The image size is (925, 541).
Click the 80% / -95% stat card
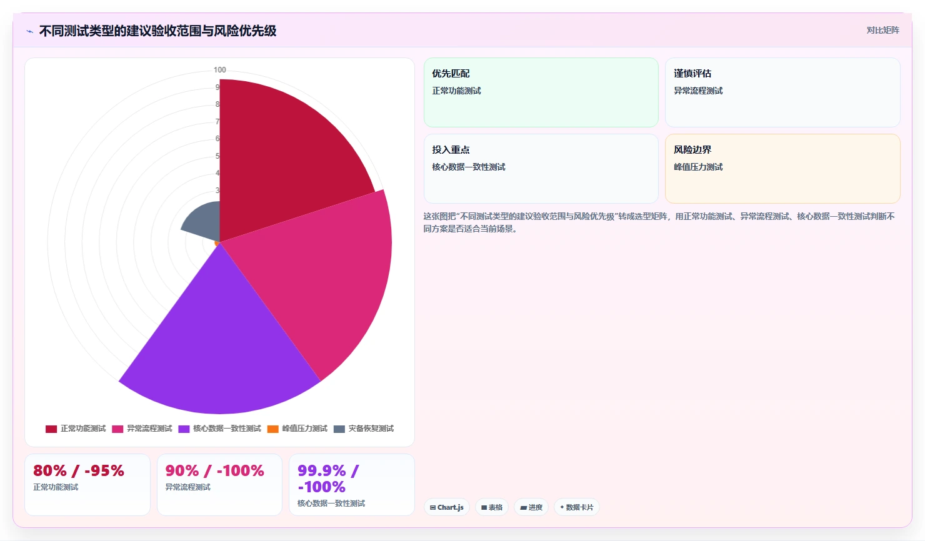pyautogui.click(x=87, y=485)
